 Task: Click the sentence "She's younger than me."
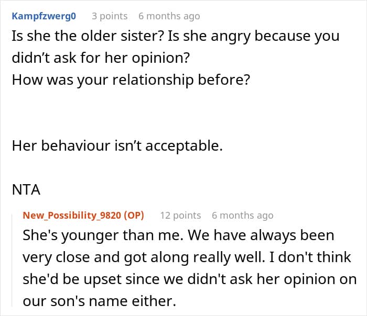click(x=103, y=235)
